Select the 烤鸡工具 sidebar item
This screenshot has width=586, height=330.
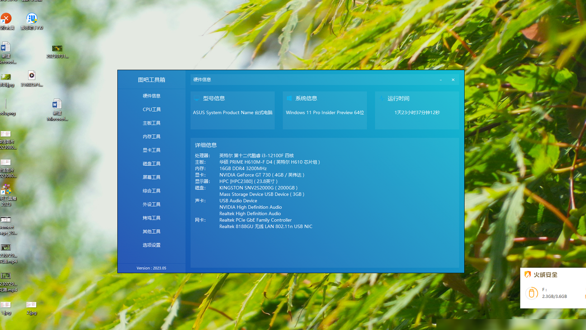(151, 218)
